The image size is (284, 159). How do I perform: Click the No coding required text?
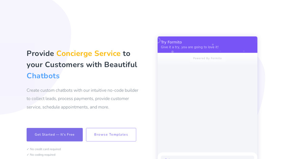[43, 155]
